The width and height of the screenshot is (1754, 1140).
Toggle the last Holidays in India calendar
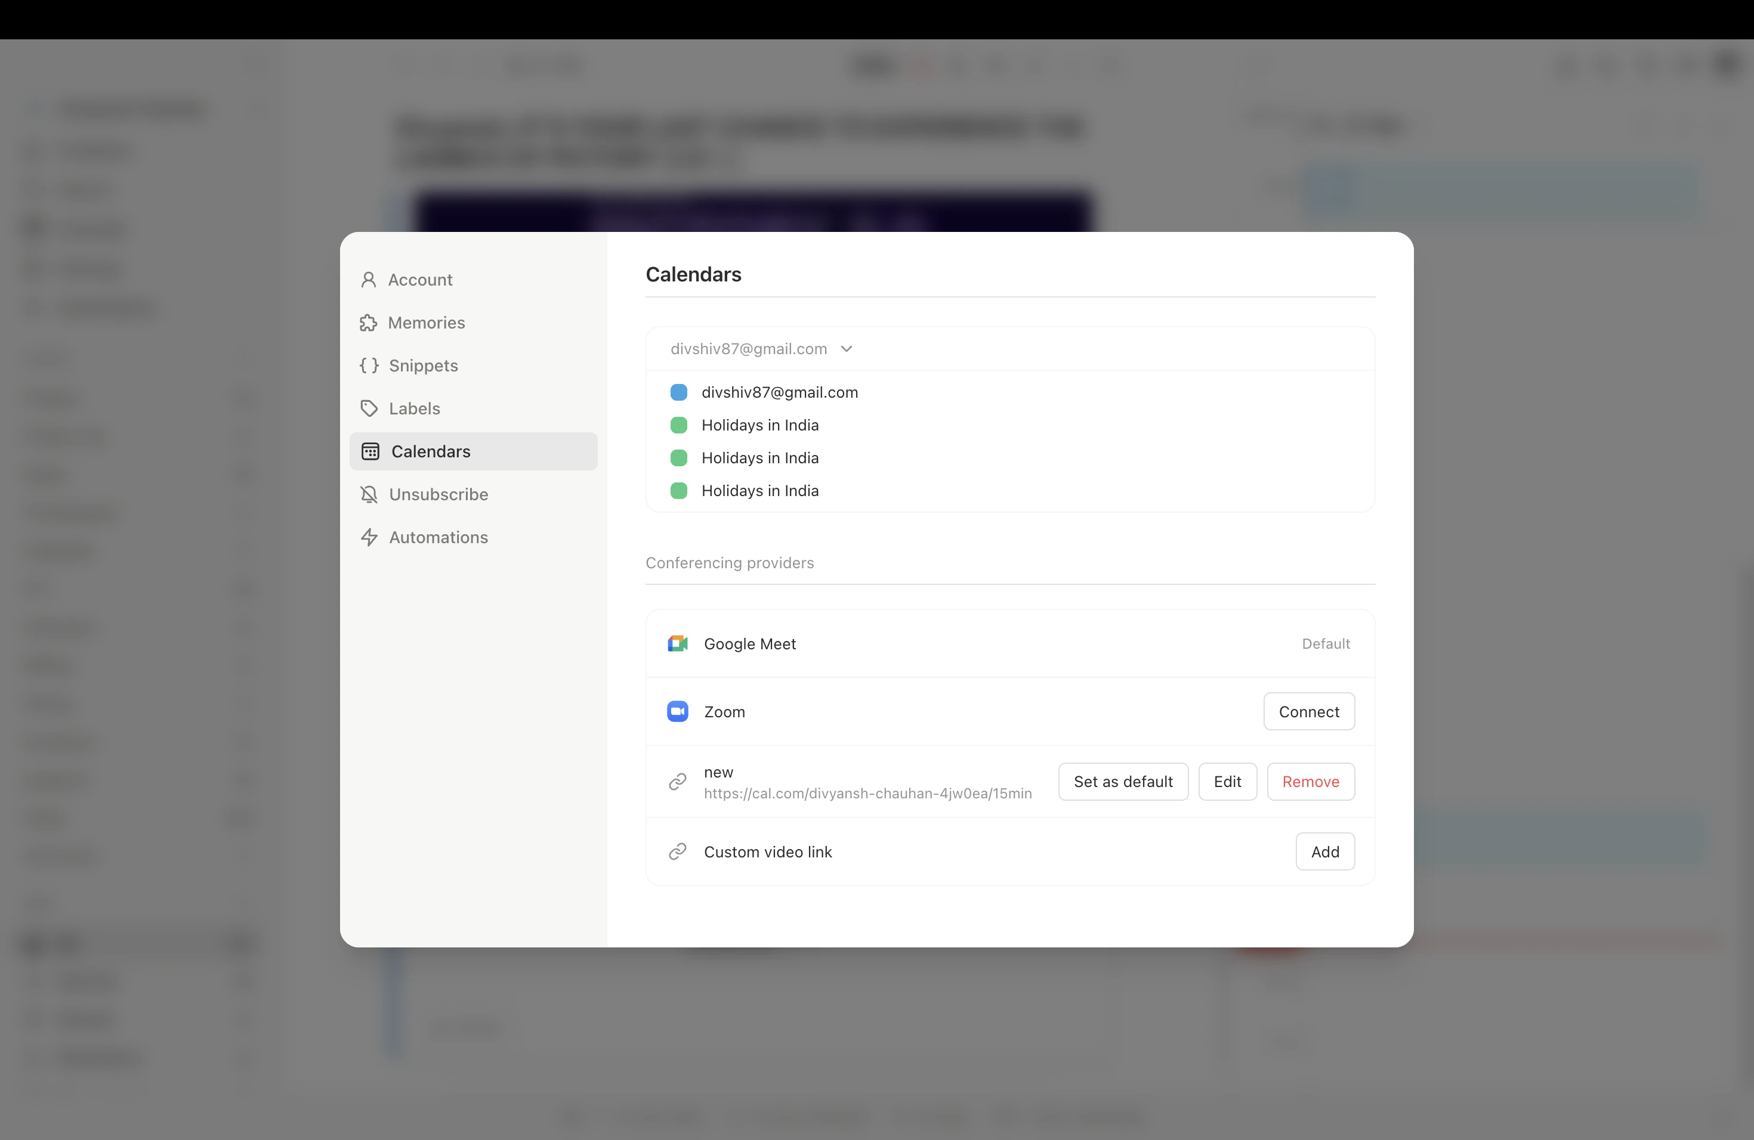pos(679,491)
